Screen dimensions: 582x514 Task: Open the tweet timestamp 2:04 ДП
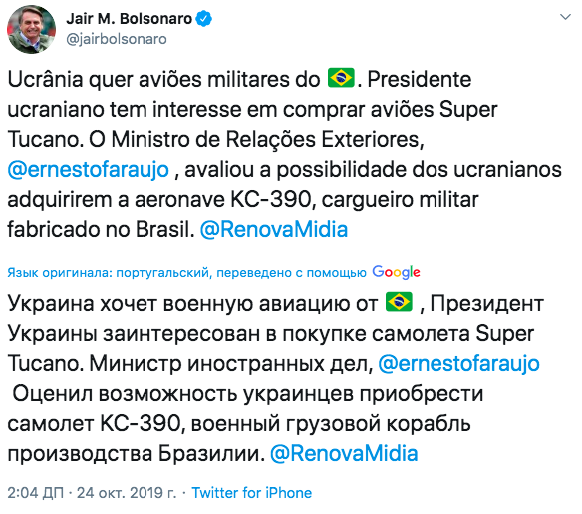pos(35,493)
